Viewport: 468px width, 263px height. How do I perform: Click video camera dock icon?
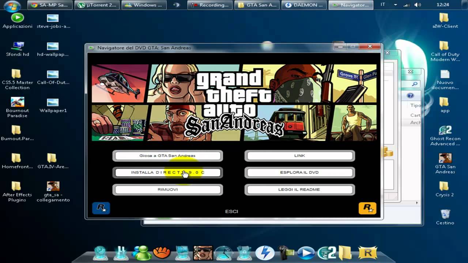[286, 253]
